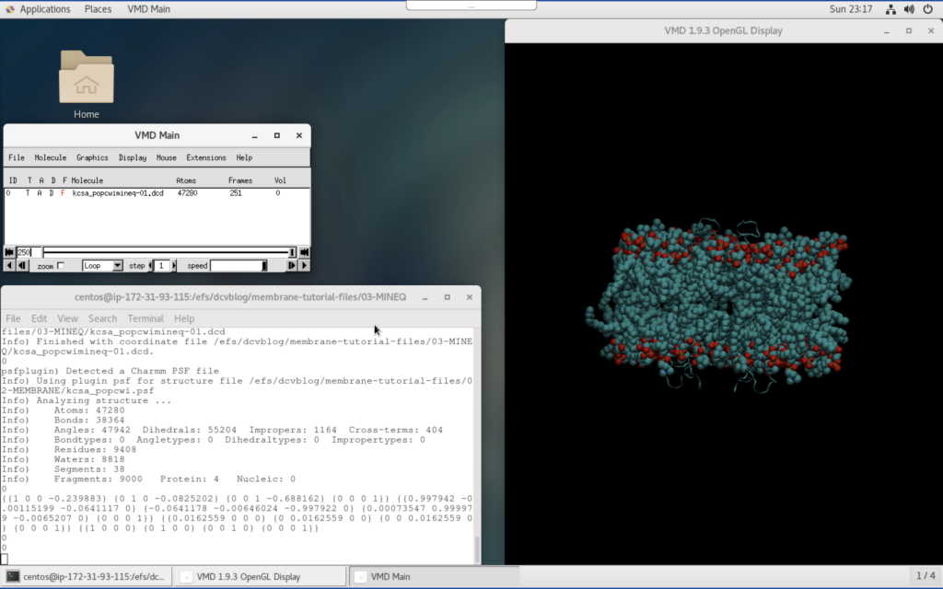Increase the step value arrow
Image resolution: width=943 pixels, height=589 pixels.
coord(174,266)
